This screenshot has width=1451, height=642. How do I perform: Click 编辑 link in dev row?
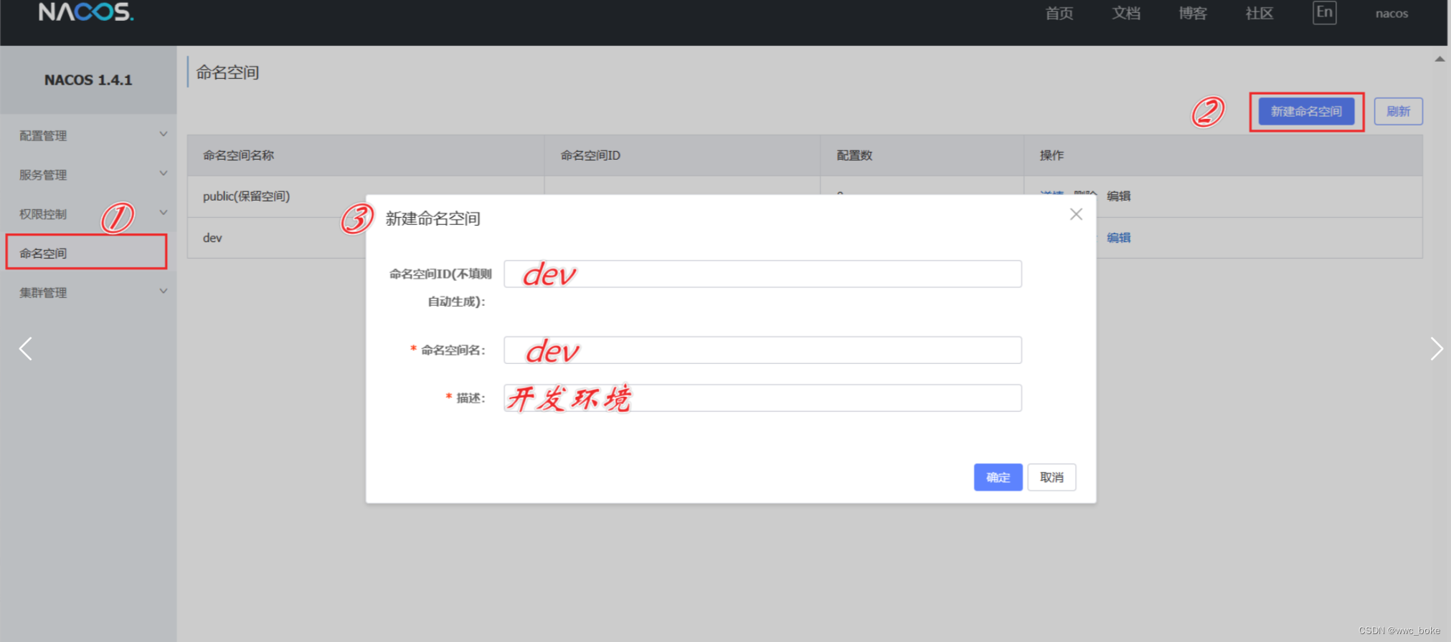(1118, 238)
